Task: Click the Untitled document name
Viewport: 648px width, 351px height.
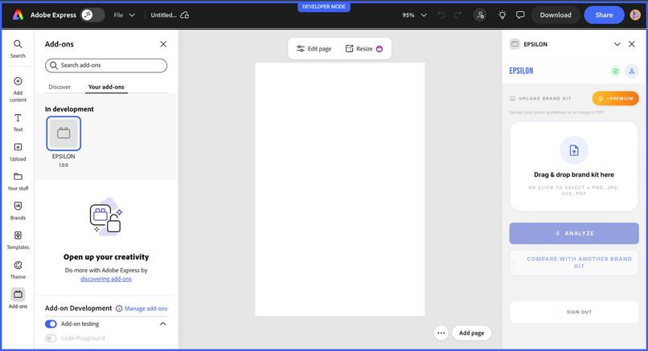Action: tap(163, 15)
